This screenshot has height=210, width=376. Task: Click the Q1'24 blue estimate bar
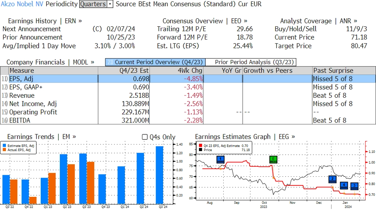coord(121,185)
